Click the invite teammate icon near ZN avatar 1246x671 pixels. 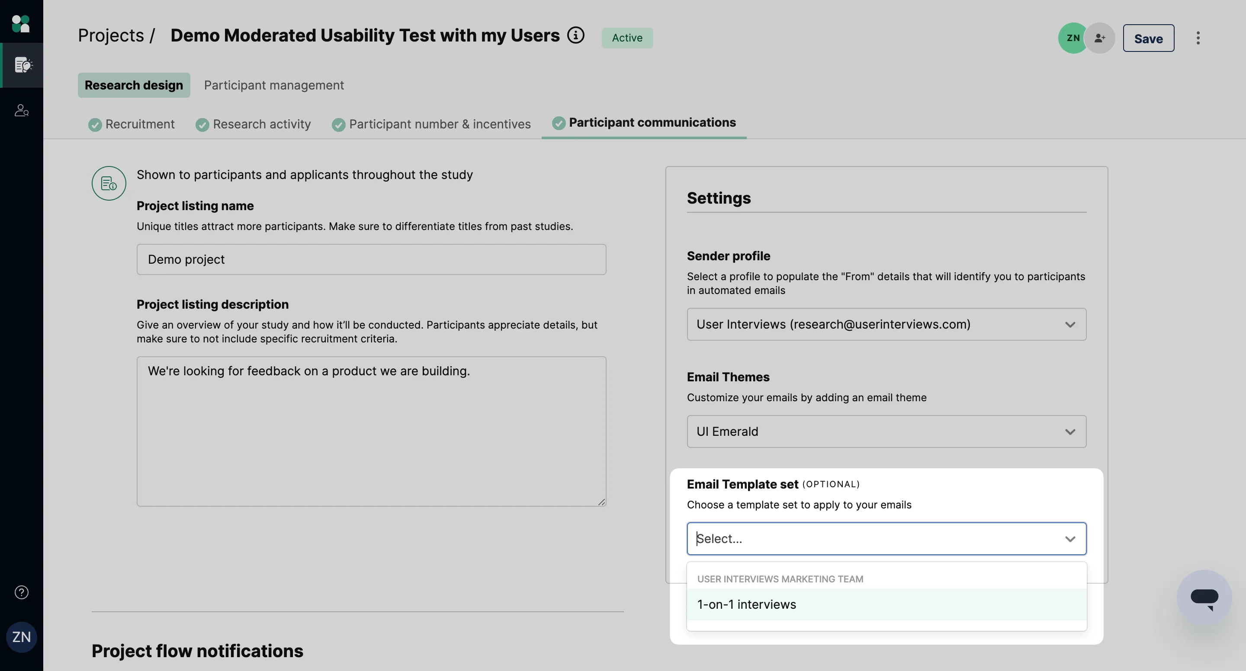pyautogui.click(x=1099, y=38)
